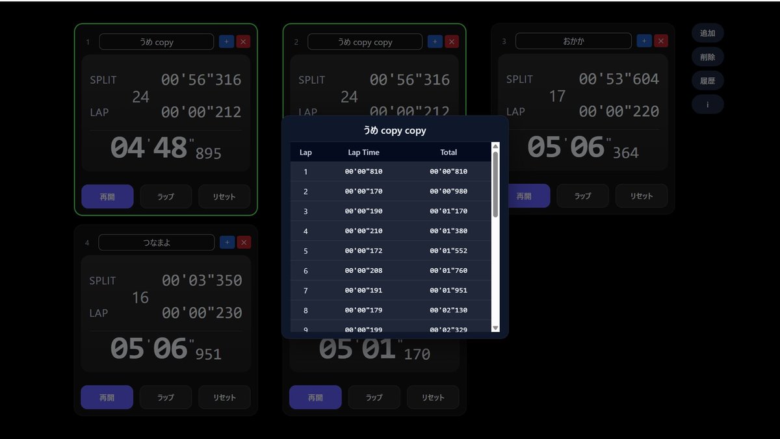The width and height of the screenshot is (780, 439).
Task: Click 追加 to add a new timer
Action: (x=707, y=32)
